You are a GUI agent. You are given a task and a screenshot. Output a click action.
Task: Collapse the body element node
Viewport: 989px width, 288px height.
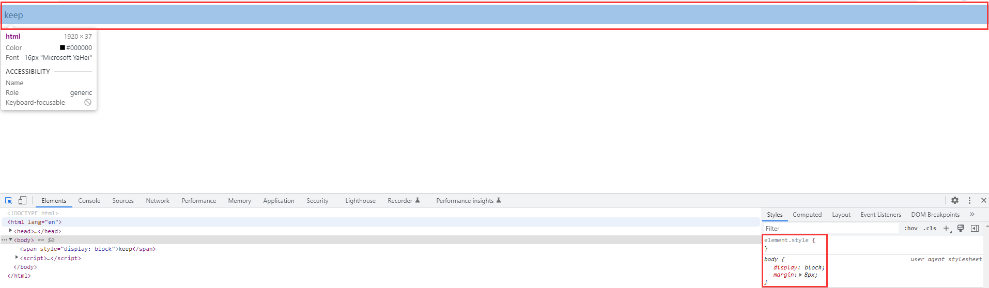pos(11,239)
